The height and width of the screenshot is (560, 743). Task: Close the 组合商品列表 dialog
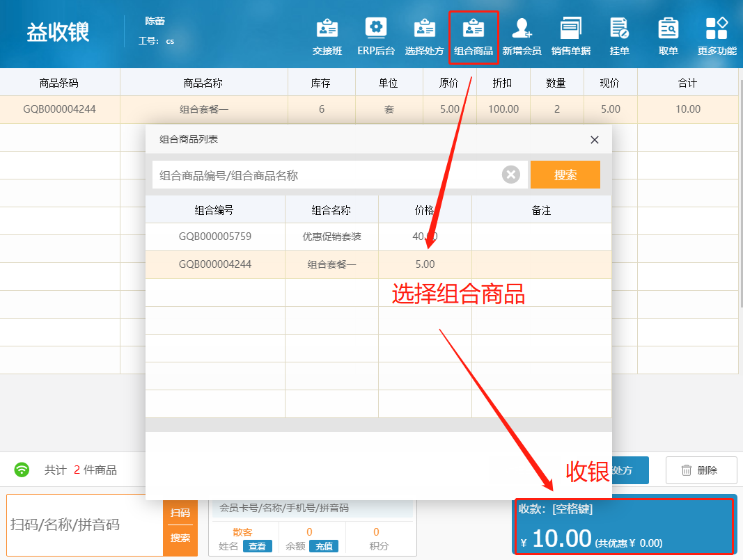(595, 140)
